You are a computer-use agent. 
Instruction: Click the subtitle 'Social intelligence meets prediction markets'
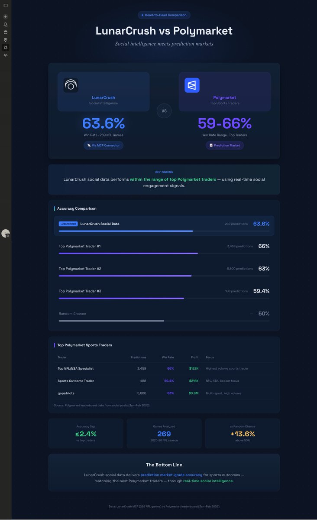[x=164, y=44]
